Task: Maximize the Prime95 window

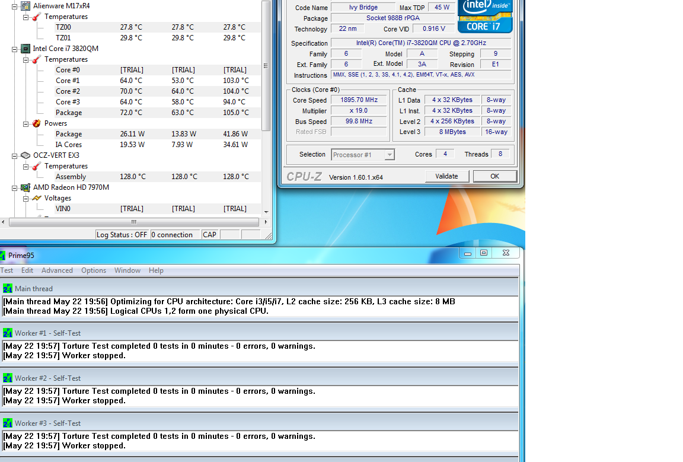Action: (x=484, y=253)
